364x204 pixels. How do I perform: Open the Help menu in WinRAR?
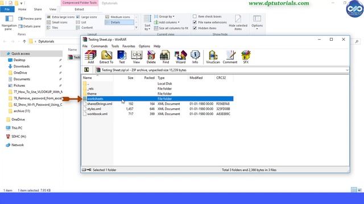(x=157, y=46)
